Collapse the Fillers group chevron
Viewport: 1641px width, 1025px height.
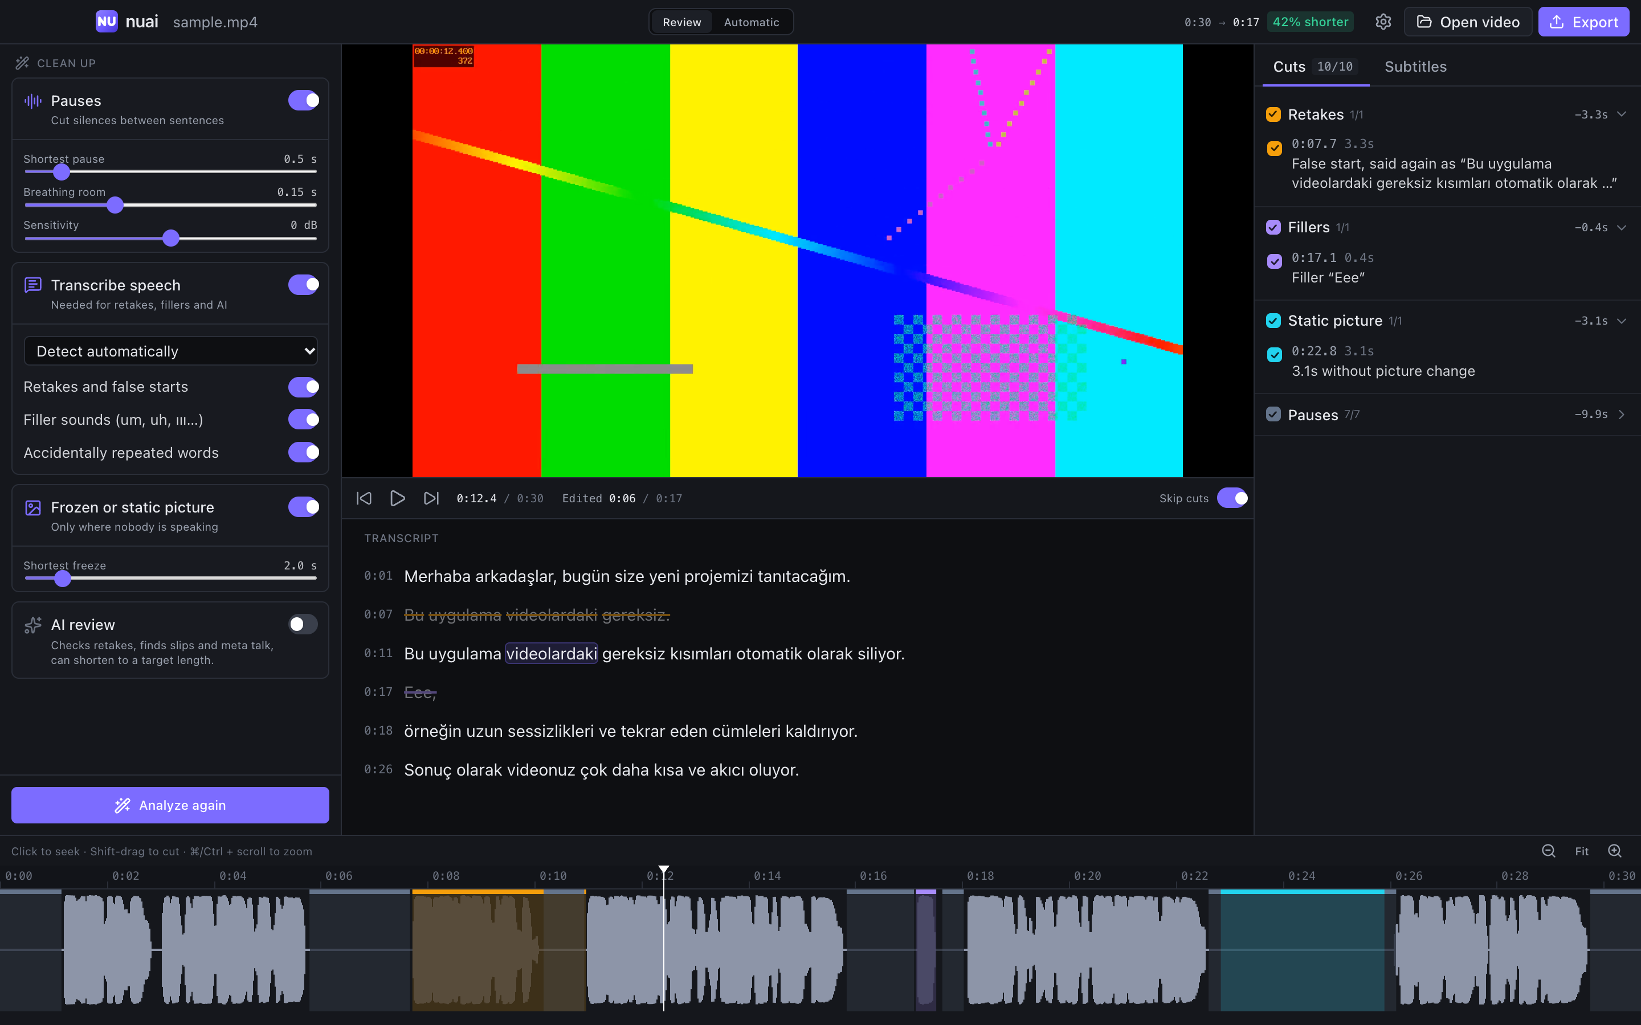pyautogui.click(x=1622, y=228)
